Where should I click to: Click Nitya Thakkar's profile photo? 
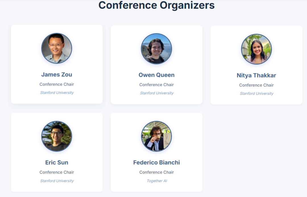[x=256, y=49]
